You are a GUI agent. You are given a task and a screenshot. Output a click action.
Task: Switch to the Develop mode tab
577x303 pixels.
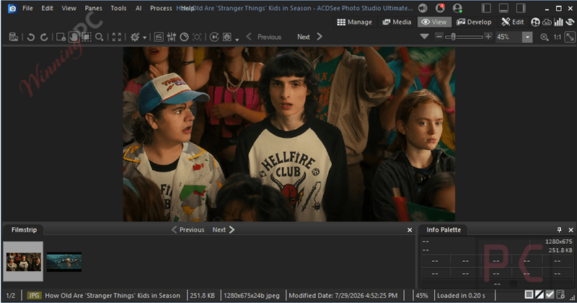tap(474, 22)
